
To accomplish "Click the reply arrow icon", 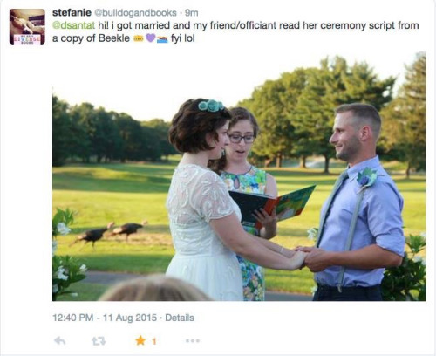I will pos(60,341).
